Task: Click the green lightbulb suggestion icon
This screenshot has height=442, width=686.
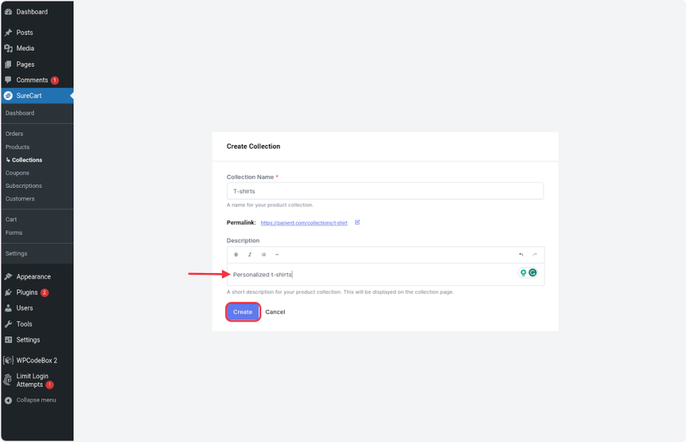Action: tap(523, 273)
